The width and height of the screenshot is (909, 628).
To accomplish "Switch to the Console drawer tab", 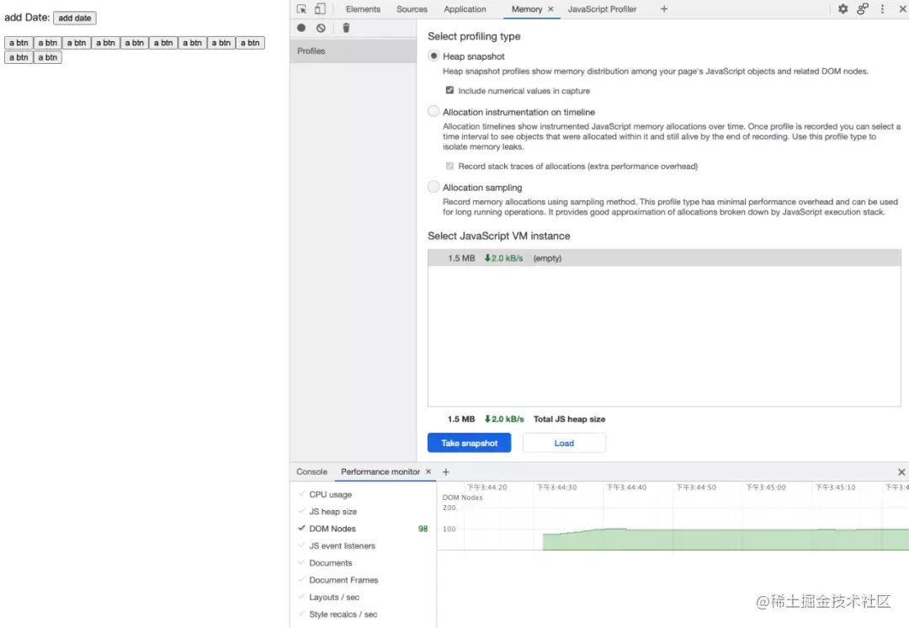I will (x=312, y=471).
